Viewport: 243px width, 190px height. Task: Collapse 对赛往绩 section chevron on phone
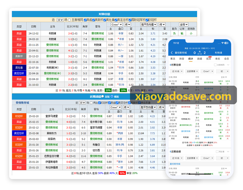click(228, 65)
